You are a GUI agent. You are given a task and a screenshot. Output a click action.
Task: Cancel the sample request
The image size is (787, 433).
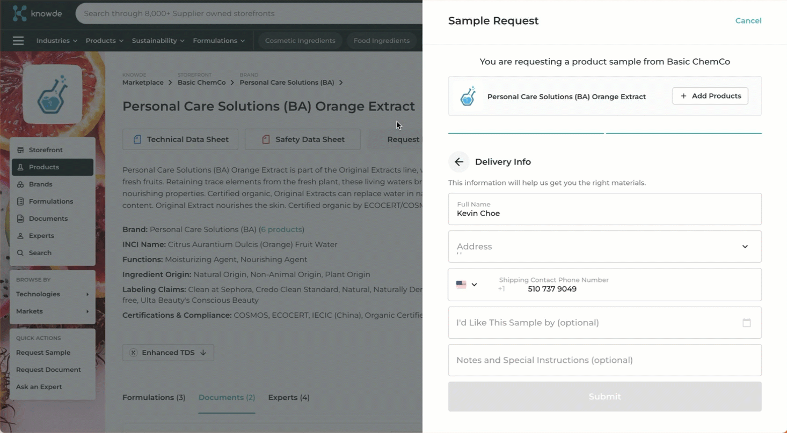pos(748,21)
